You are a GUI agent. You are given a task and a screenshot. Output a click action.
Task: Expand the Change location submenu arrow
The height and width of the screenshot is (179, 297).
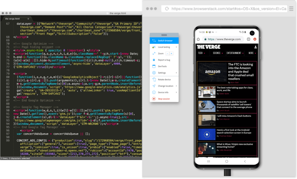[x=176, y=86]
